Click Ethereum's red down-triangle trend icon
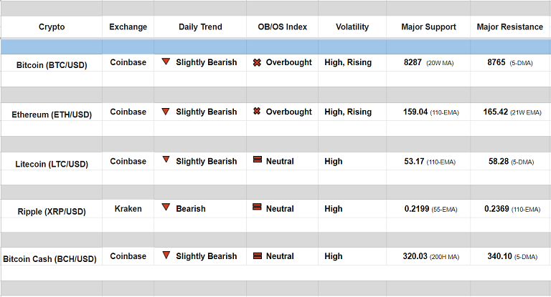Image resolution: width=551 pixels, height=297 pixels. click(x=166, y=112)
